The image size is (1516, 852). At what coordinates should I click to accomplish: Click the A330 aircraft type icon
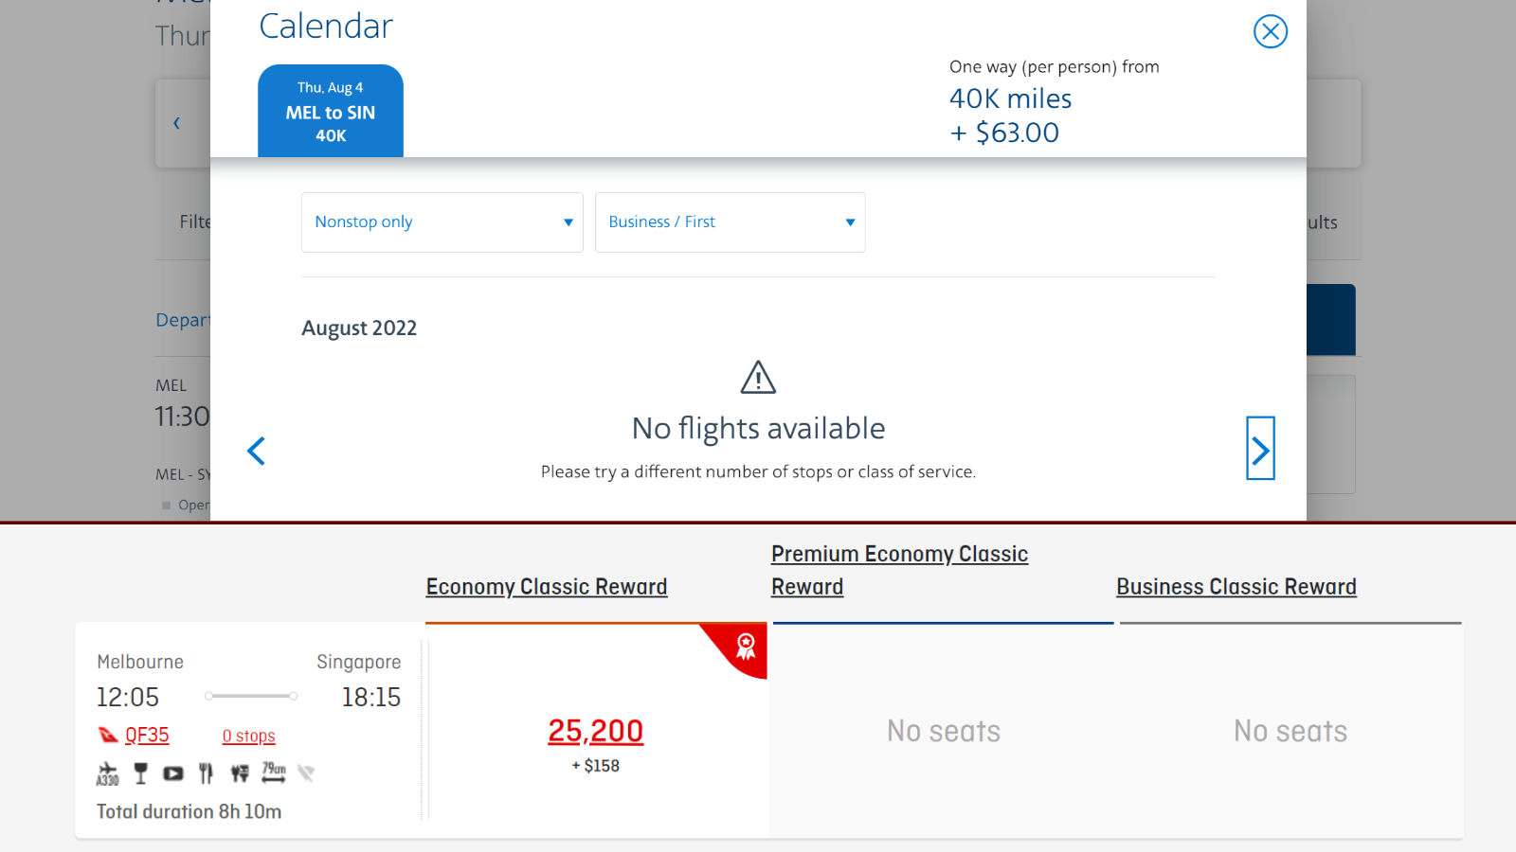click(108, 773)
